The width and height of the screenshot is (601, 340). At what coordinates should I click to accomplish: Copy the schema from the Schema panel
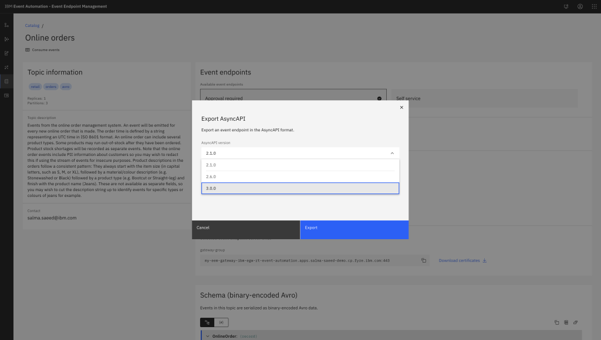click(x=556, y=322)
